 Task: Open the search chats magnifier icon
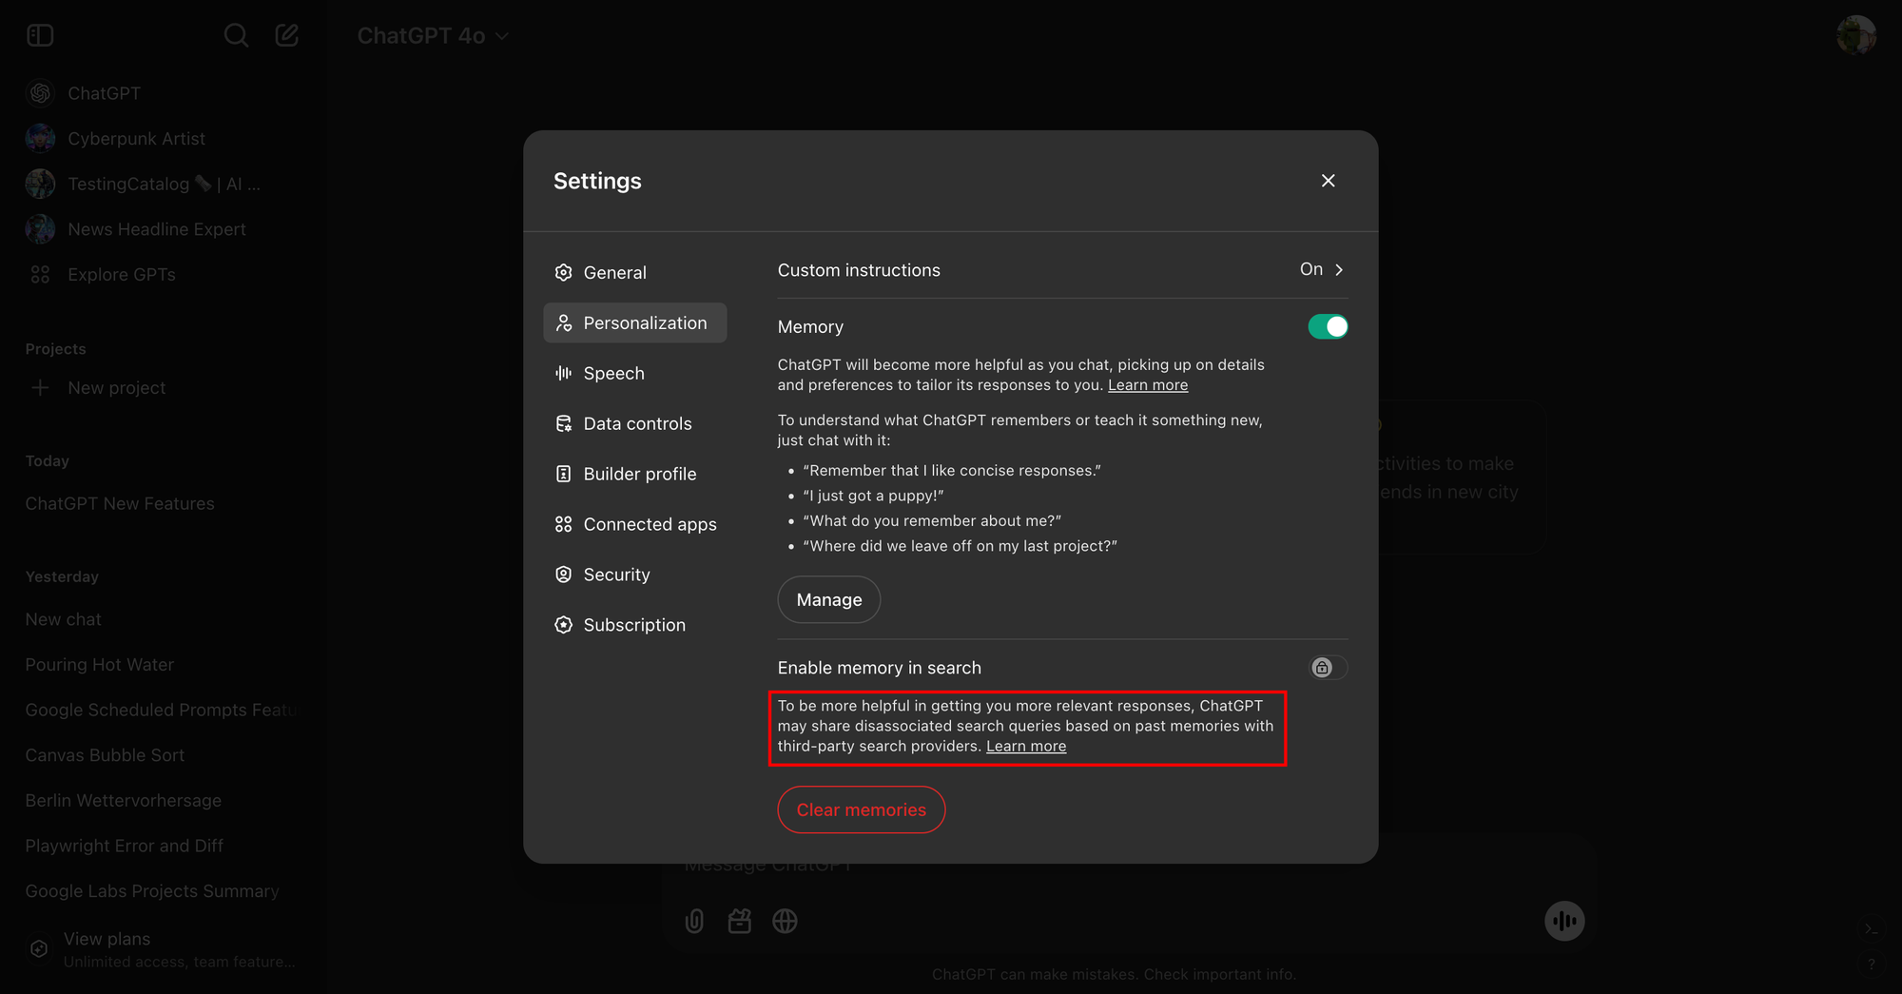tap(236, 35)
